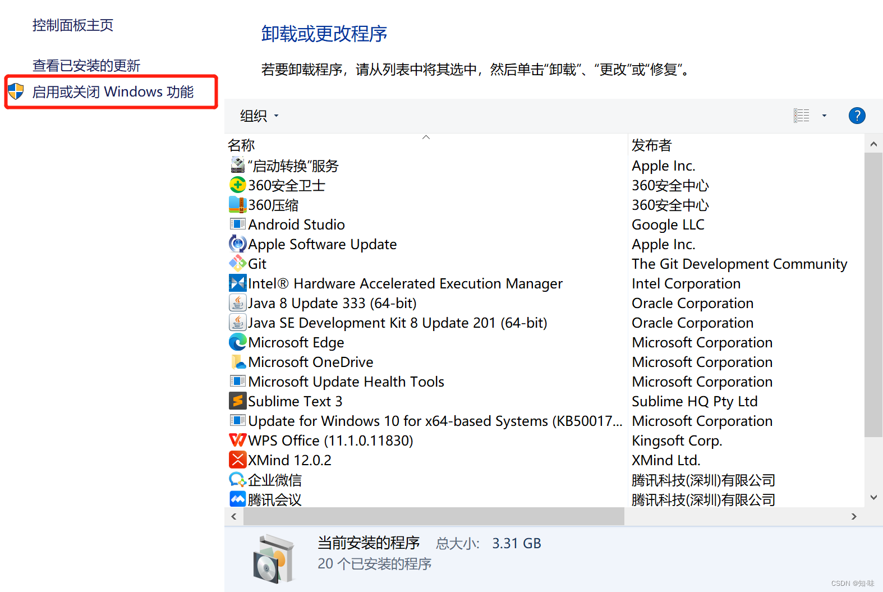The width and height of the screenshot is (883, 592).
Task: Go to 控制面板主页
Action: click(x=73, y=25)
